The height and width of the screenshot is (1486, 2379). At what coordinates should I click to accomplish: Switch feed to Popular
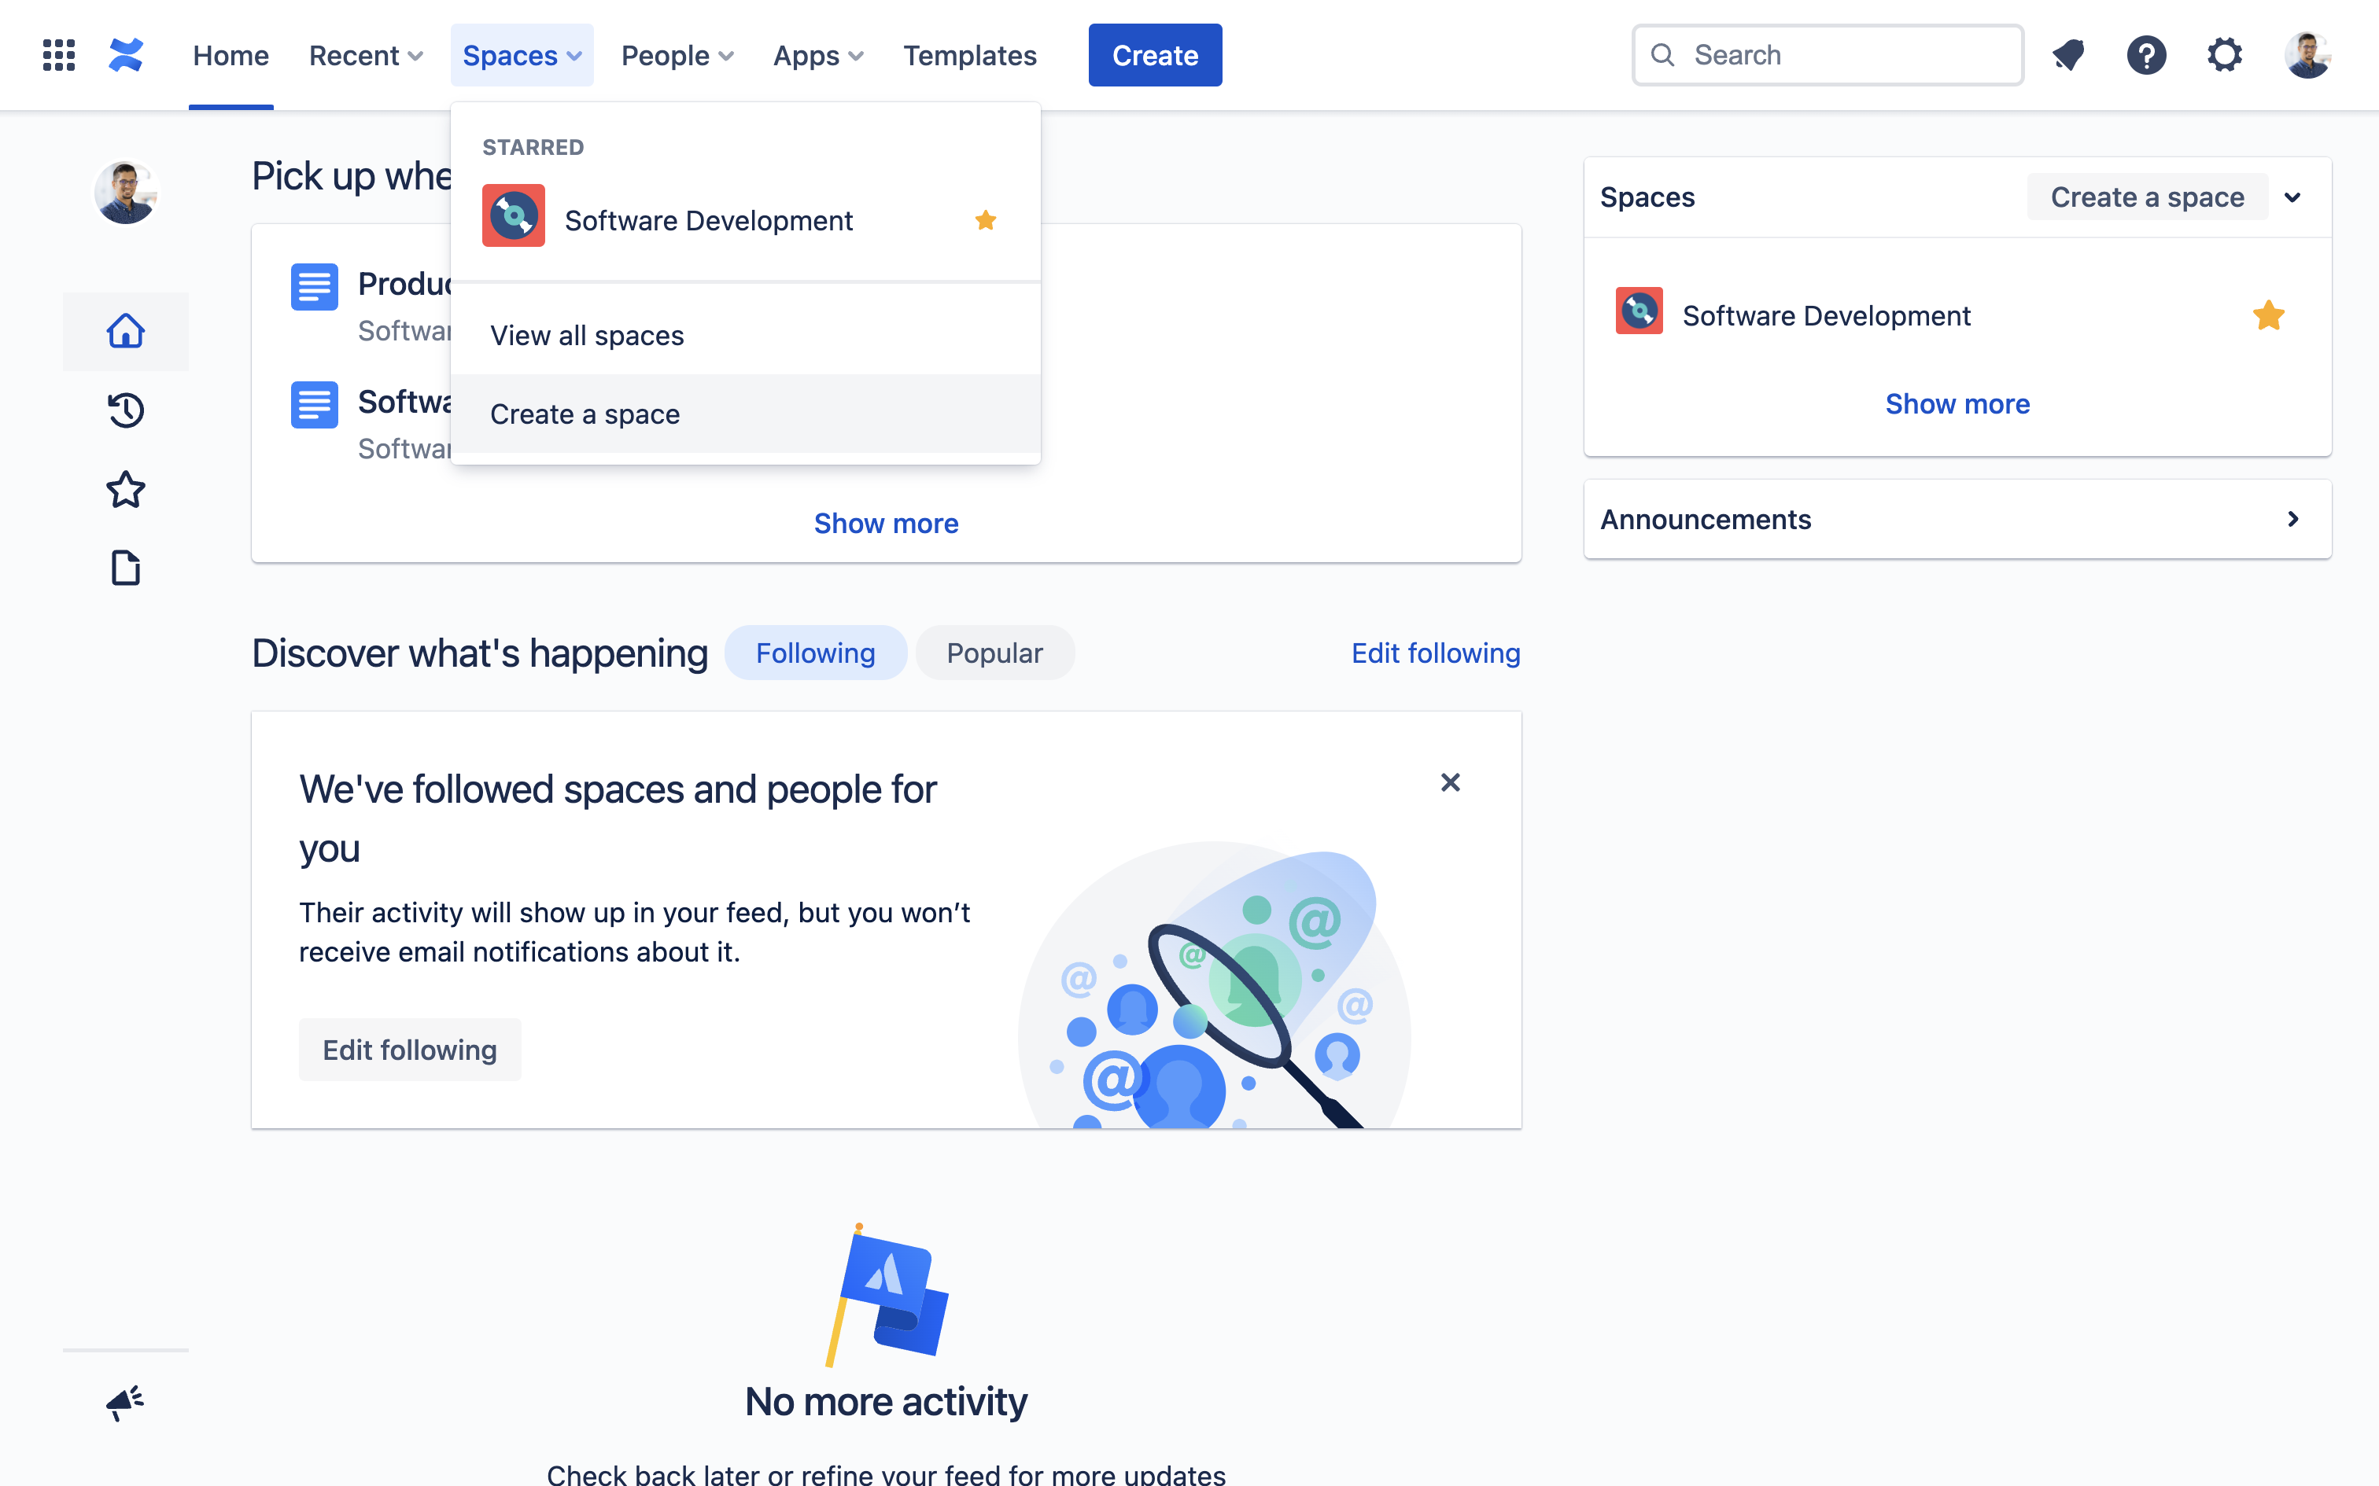994,653
